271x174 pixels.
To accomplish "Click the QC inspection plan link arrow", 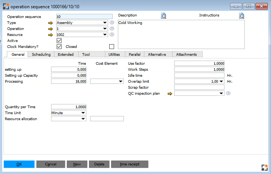I will (170, 94).
